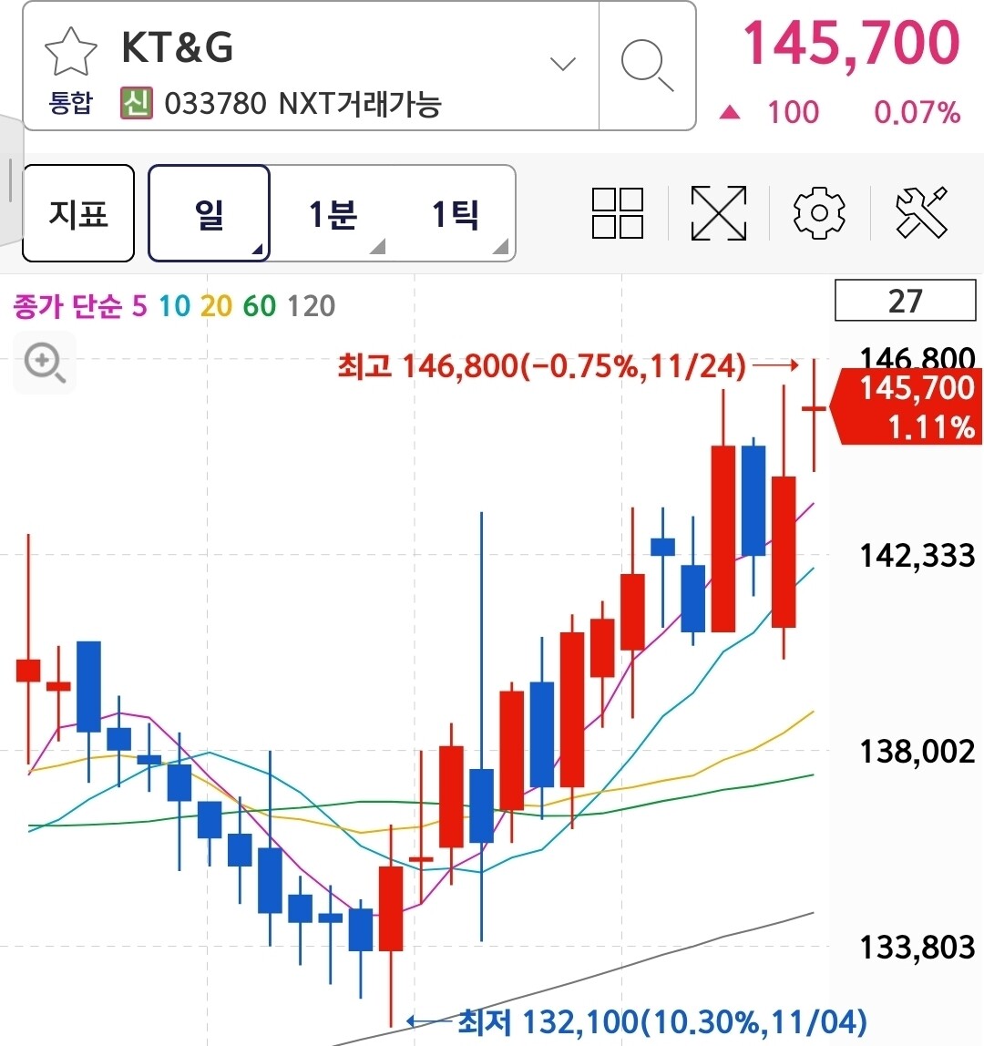Click the 통합 market label

point(70,103)
